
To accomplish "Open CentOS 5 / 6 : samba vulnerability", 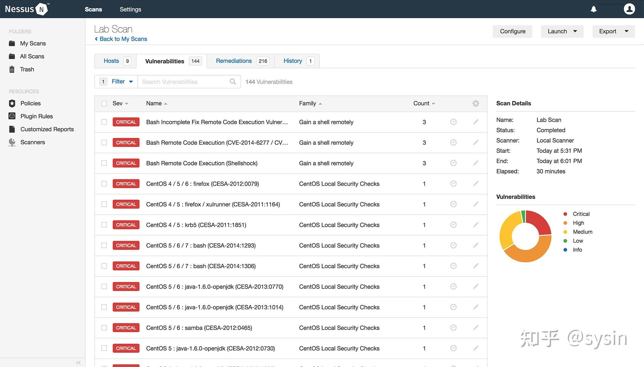I will coord(199,328).
